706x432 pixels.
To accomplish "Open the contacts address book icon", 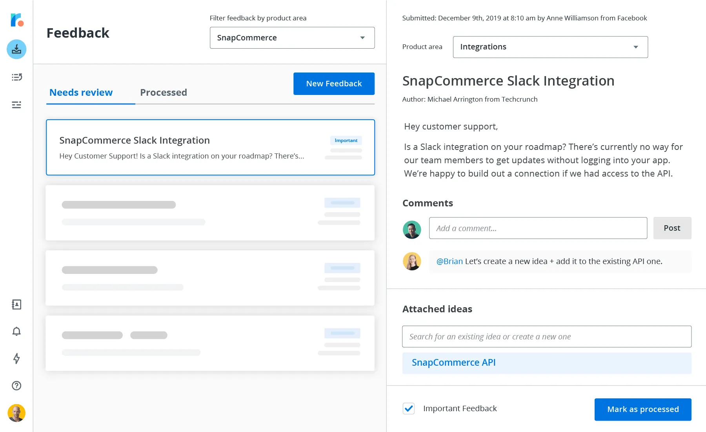I will (x=16, y=304).
